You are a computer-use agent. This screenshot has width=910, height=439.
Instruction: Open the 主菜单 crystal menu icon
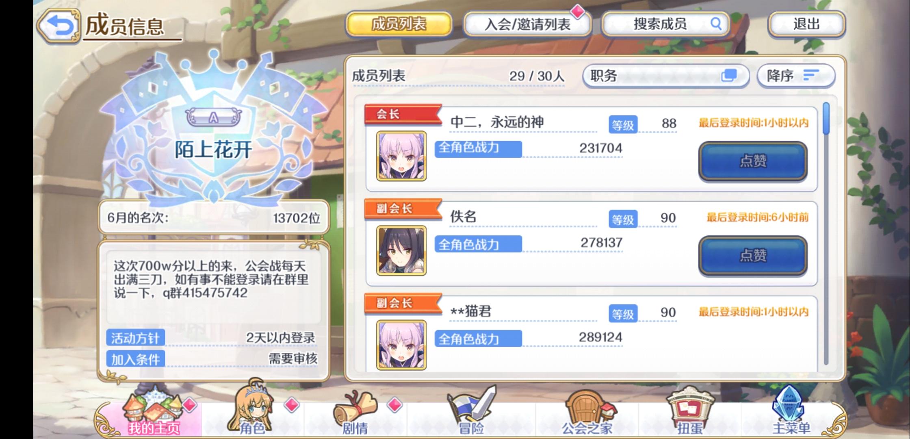click(791, 409)
